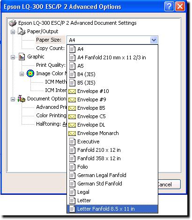192x220 pixels.
Task: Click the page icon beside B4 (JIS)
Action: pyautogui.click(x=72, y=74)
